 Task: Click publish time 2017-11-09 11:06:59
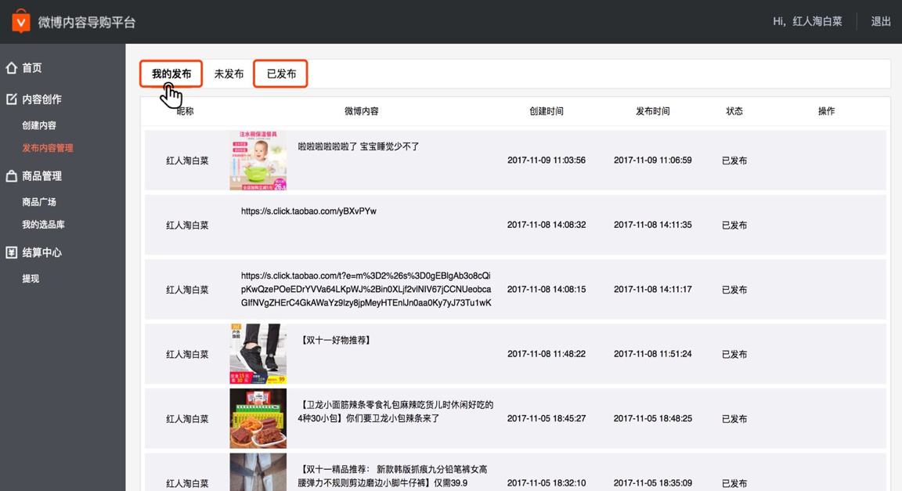(652, 160)
